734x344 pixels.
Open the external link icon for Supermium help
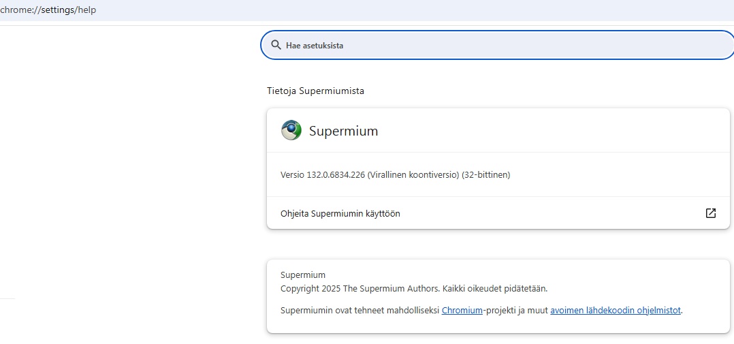pos(711,213)
